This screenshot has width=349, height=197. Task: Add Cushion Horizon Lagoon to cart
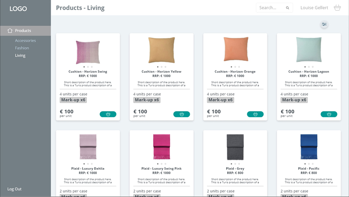tap(329, 114)
